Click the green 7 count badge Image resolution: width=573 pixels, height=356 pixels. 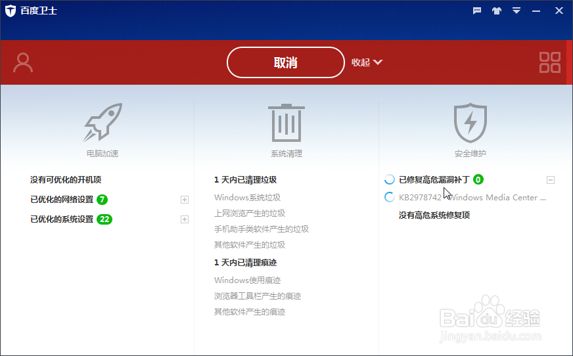point(103,200)
